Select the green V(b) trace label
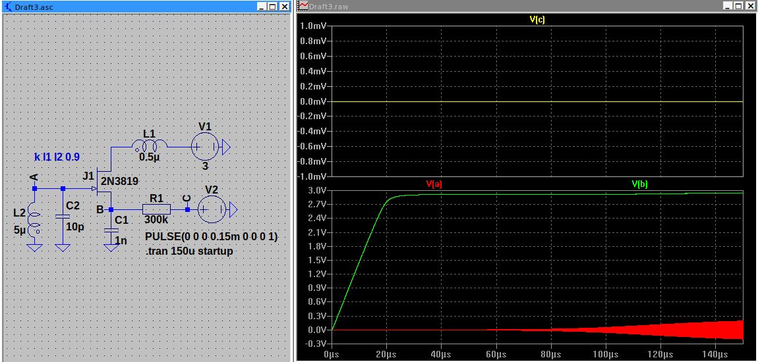Screen dimensions: 758x362 pyautogui.click(x=639, y=184)
